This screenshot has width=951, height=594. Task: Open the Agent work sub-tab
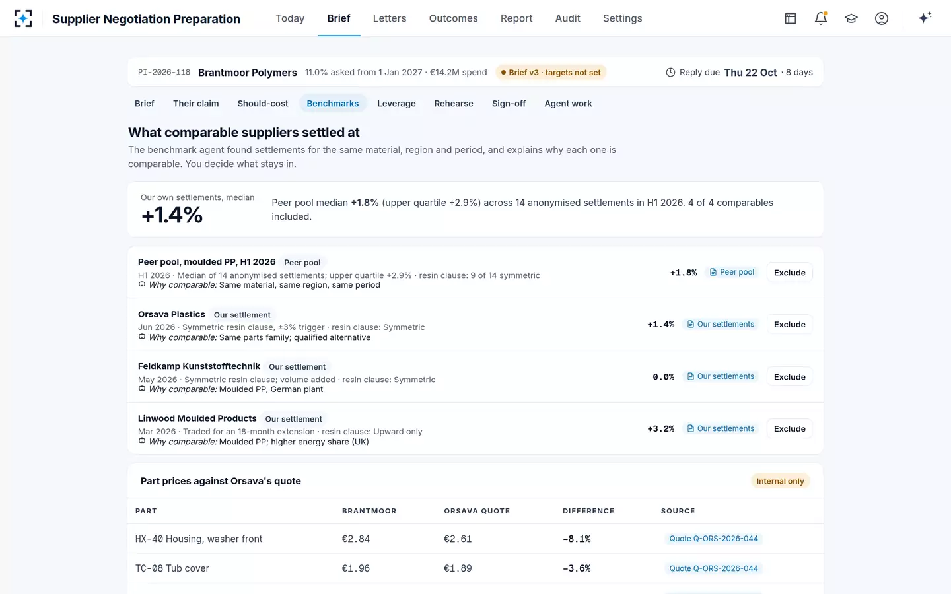(x=568, y=104)
